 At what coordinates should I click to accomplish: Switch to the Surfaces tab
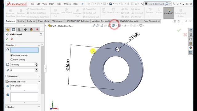pyautogui.click(x=31, y=21)
